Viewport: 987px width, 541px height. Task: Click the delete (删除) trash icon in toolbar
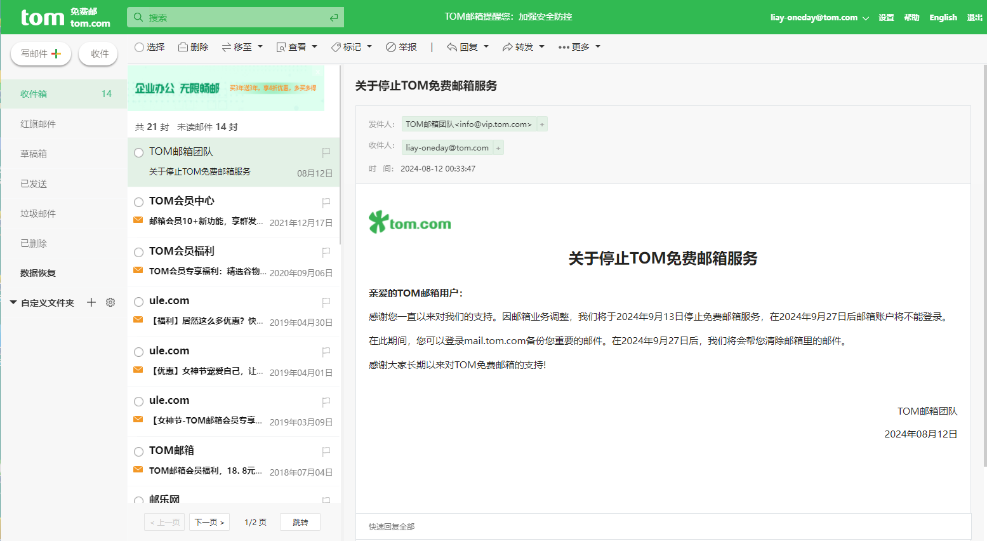coord(183,47)
